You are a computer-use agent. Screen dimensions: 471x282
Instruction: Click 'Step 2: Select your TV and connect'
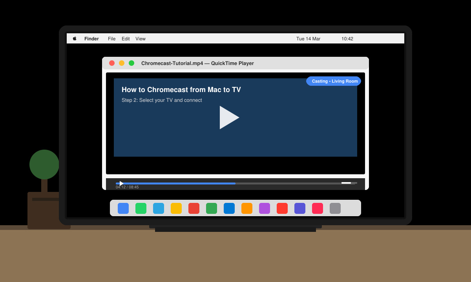pos(162,100)
